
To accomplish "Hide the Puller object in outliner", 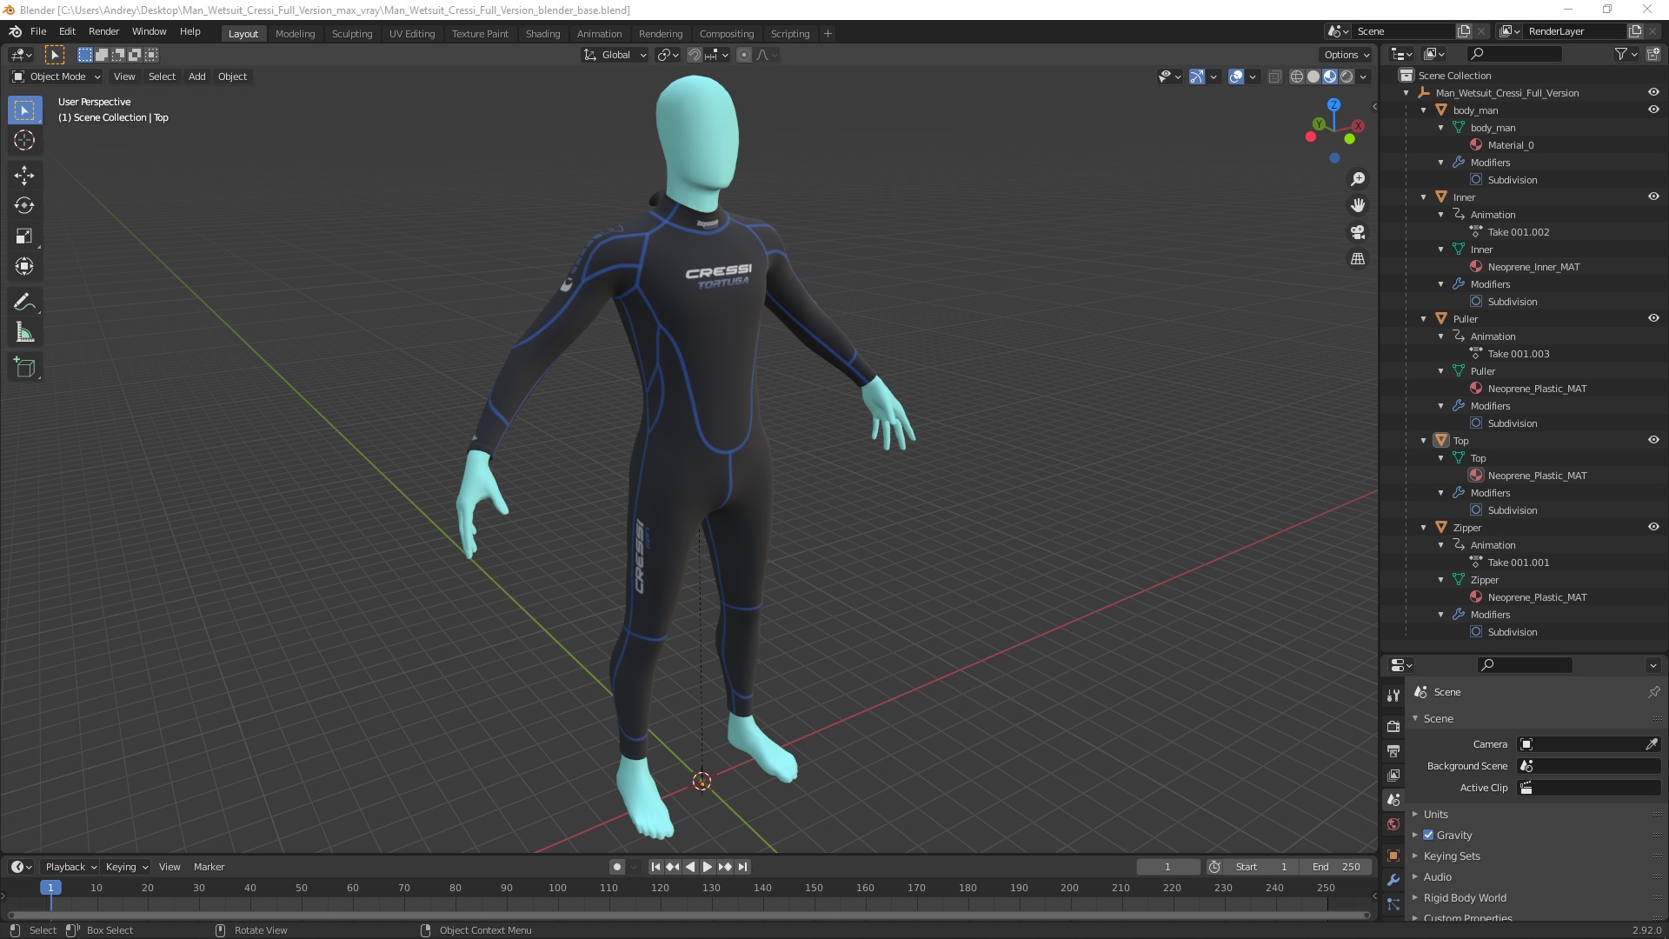I will 1653,318.
